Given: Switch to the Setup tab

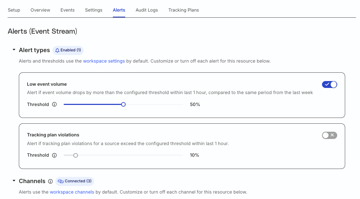Looking at the screenshot, I should tap(14, 10).
